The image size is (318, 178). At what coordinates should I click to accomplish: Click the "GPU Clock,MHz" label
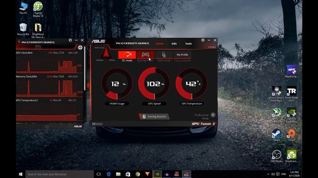[24, 53]
